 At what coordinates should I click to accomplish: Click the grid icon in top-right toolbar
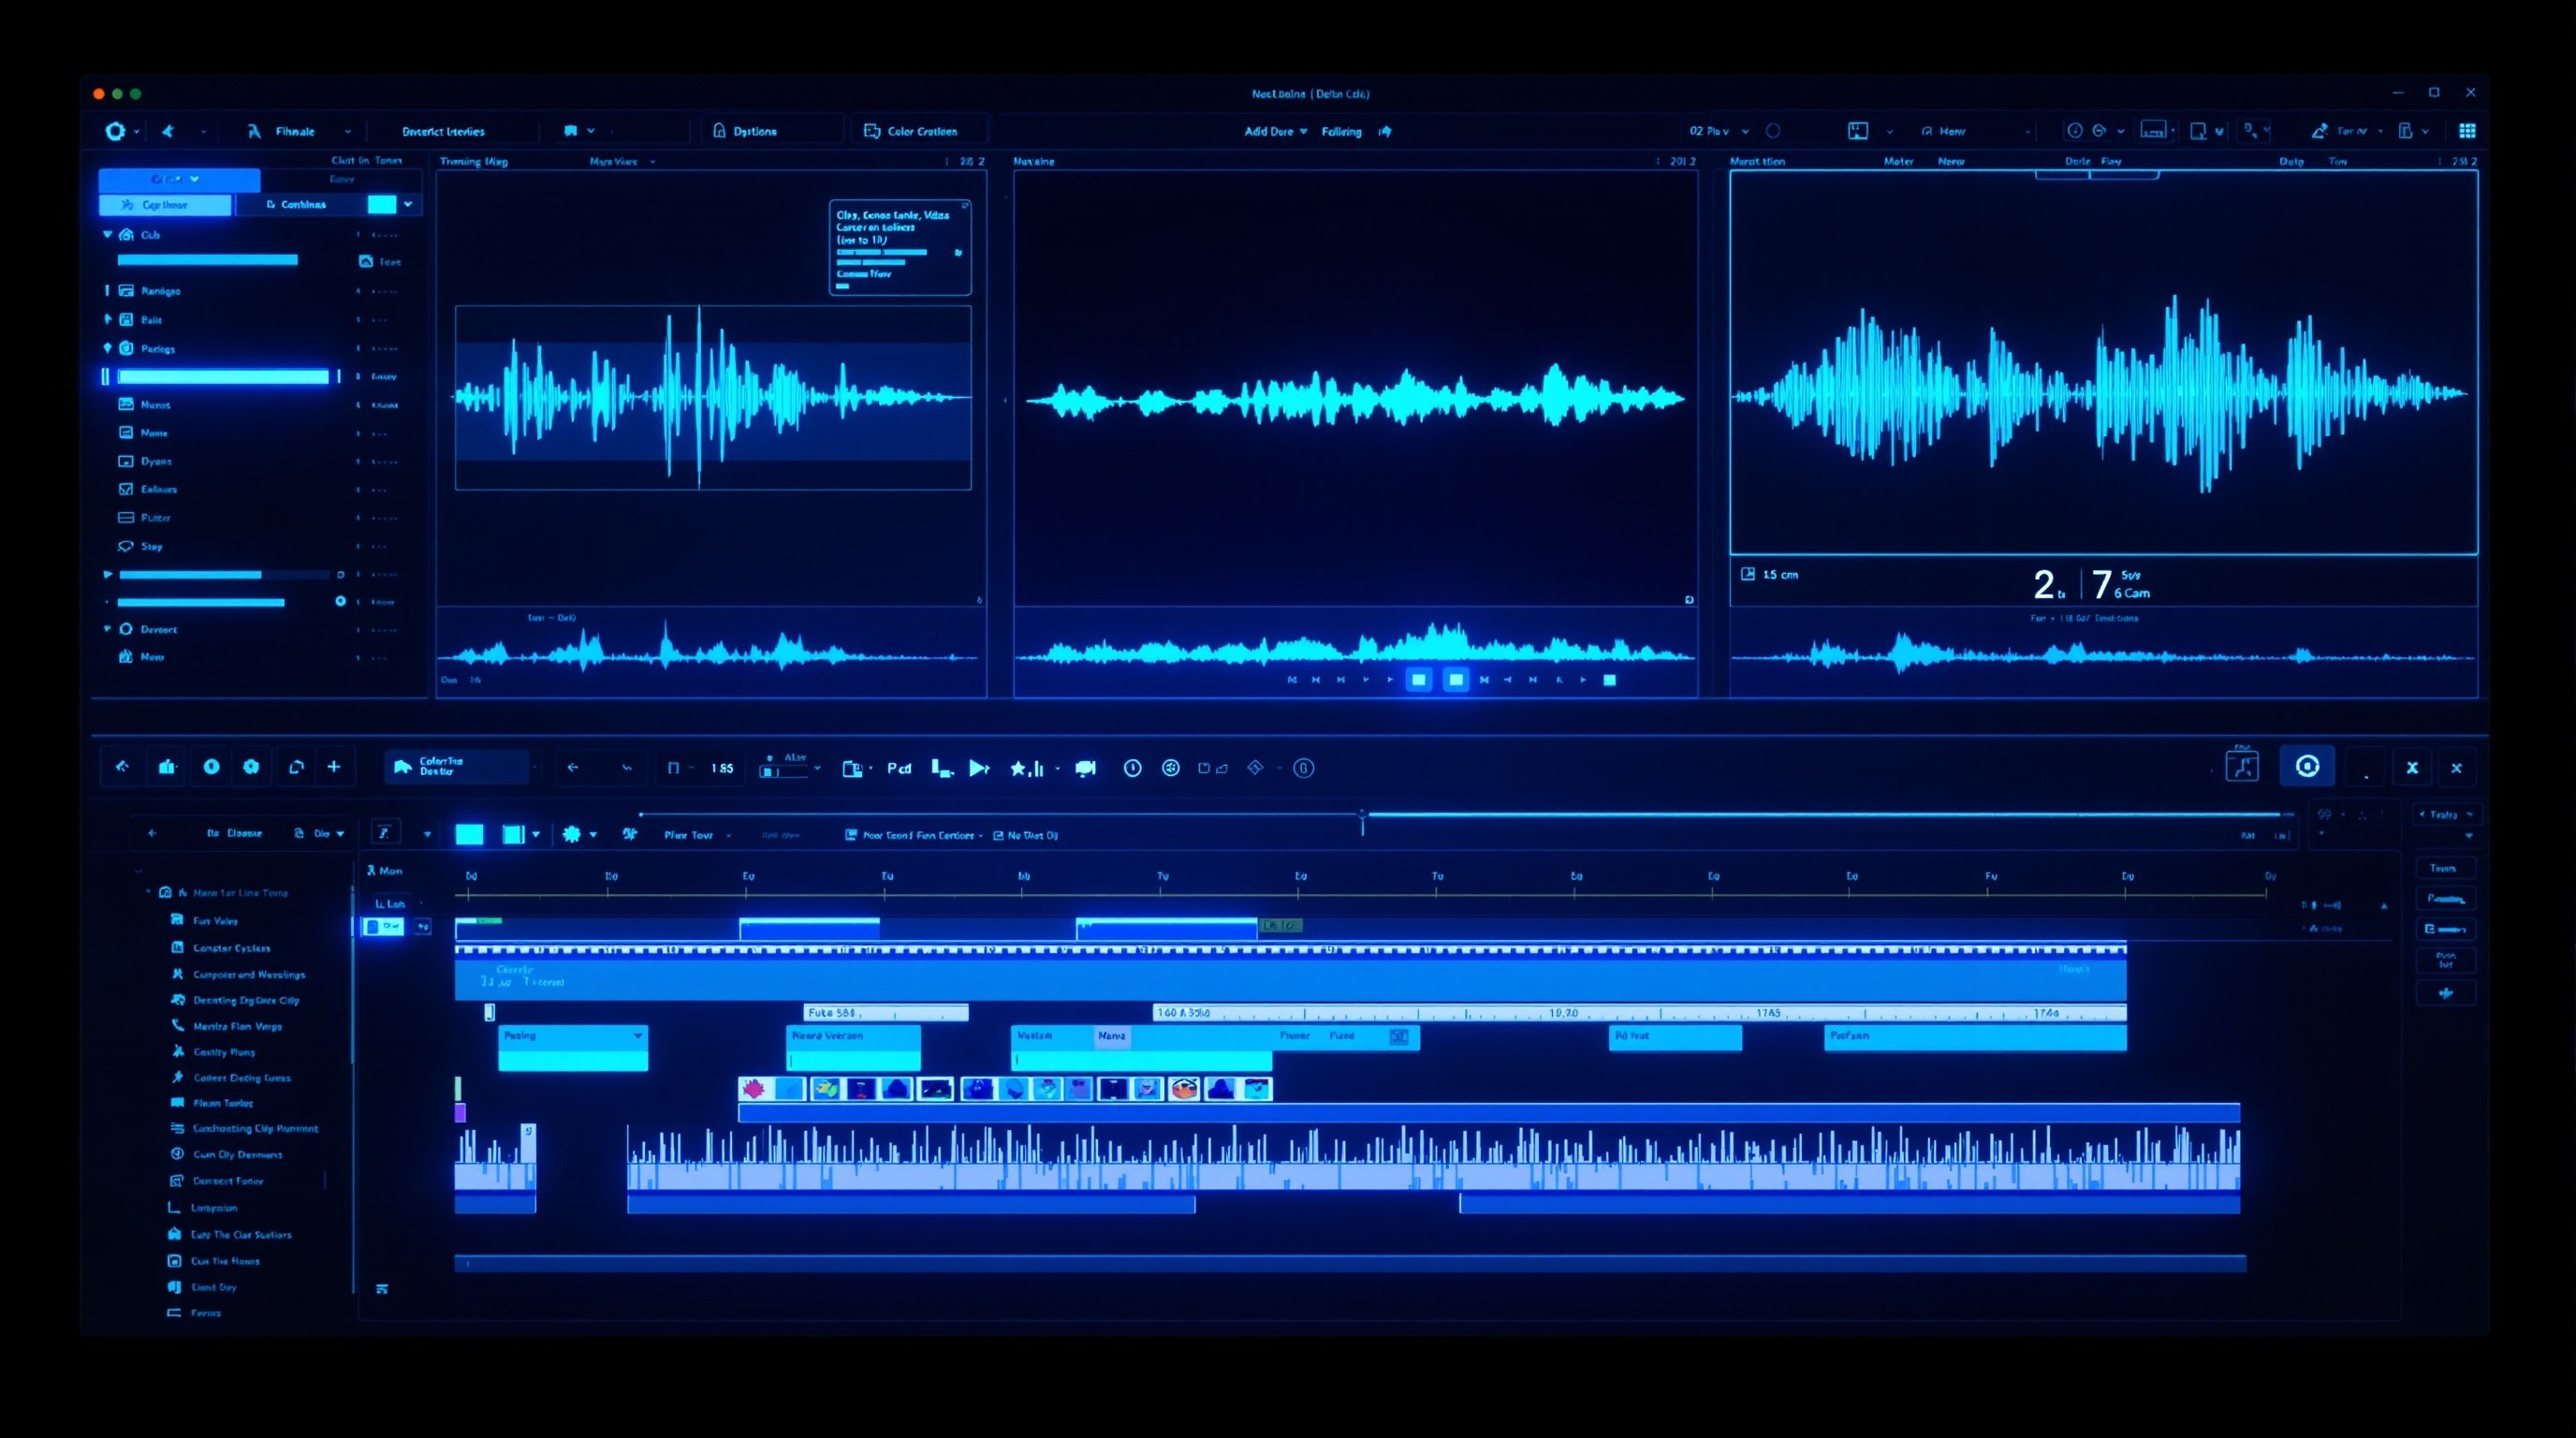point(2467,131)
